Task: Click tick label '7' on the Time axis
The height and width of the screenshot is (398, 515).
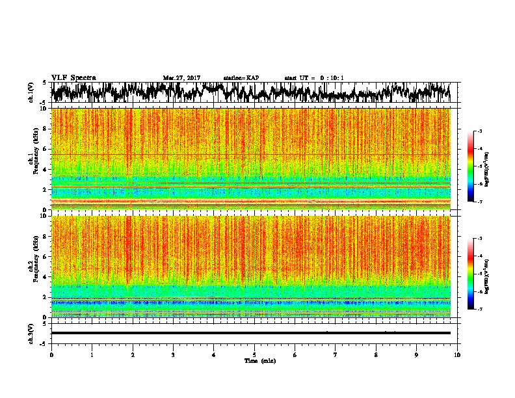Action: click(x=336, y=355)
